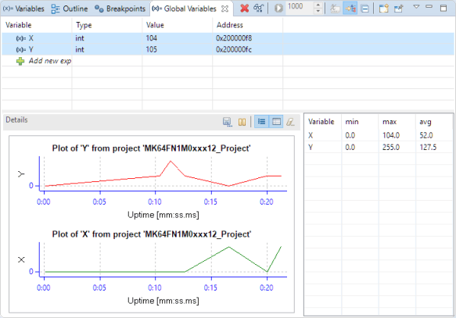Click the Address column header
Screen dimensions: 456x318
230,25
